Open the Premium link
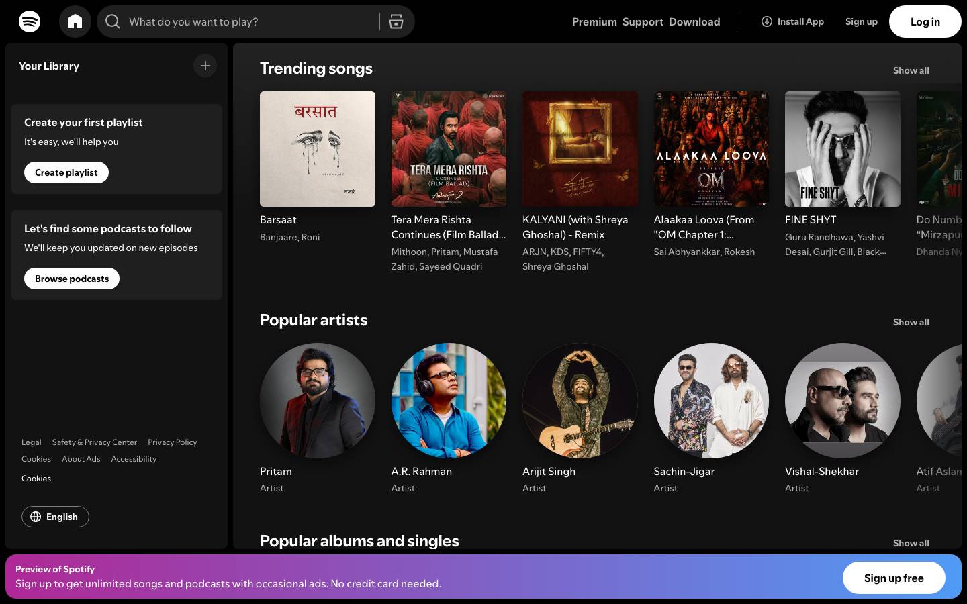The image size is (967, 604). [594, 21]
